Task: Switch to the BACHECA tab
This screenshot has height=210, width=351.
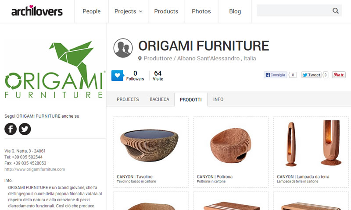Action: (159, 99)
